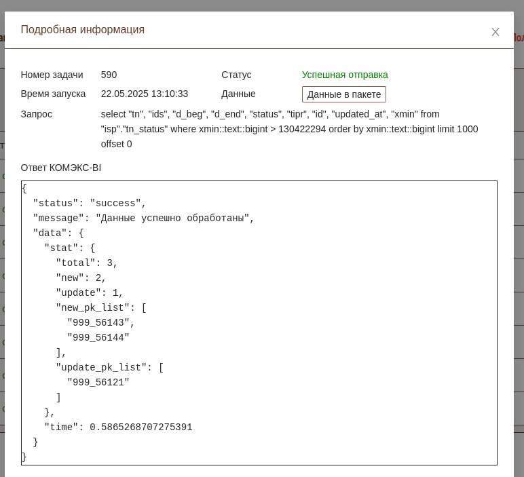The height and width of the screenshot is (477, 524).
Task: Click the Номер задачи label
Action: point(52,75)
